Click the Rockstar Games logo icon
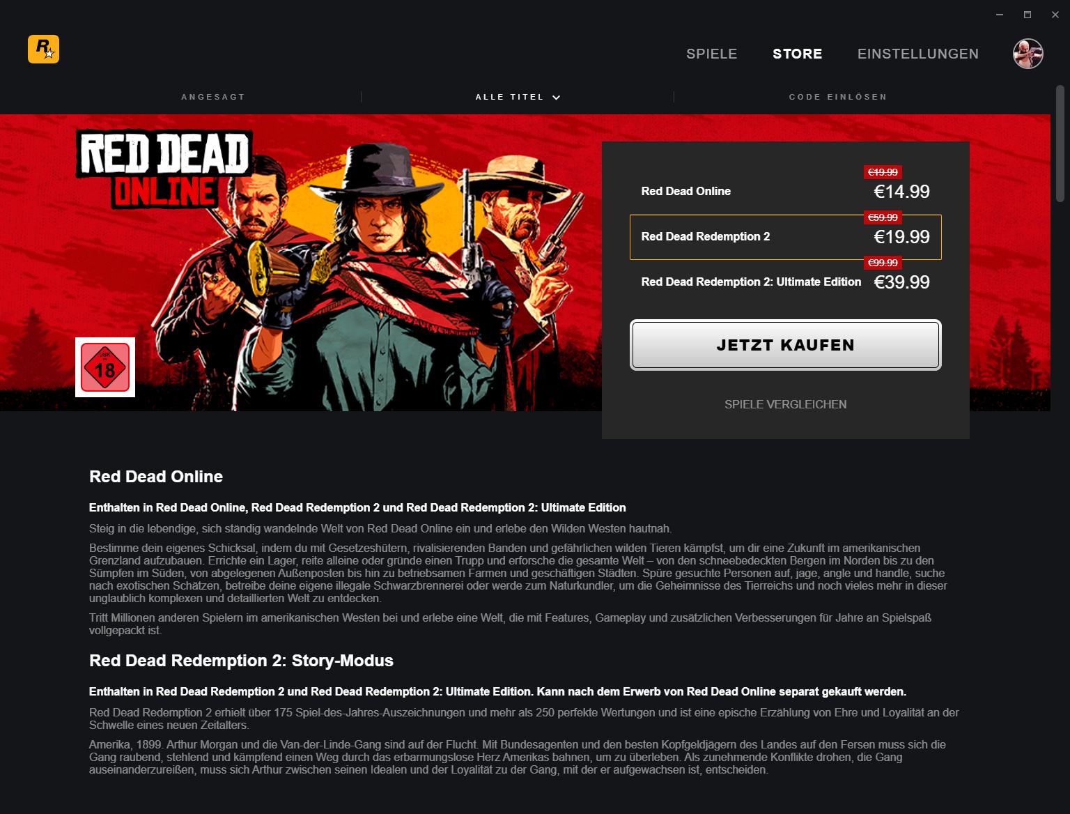 pos(43,49)
